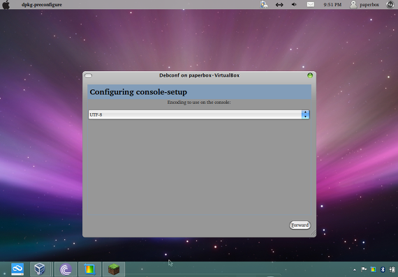Open the purple BitTorrent taskbar icon

click(66, 269)
